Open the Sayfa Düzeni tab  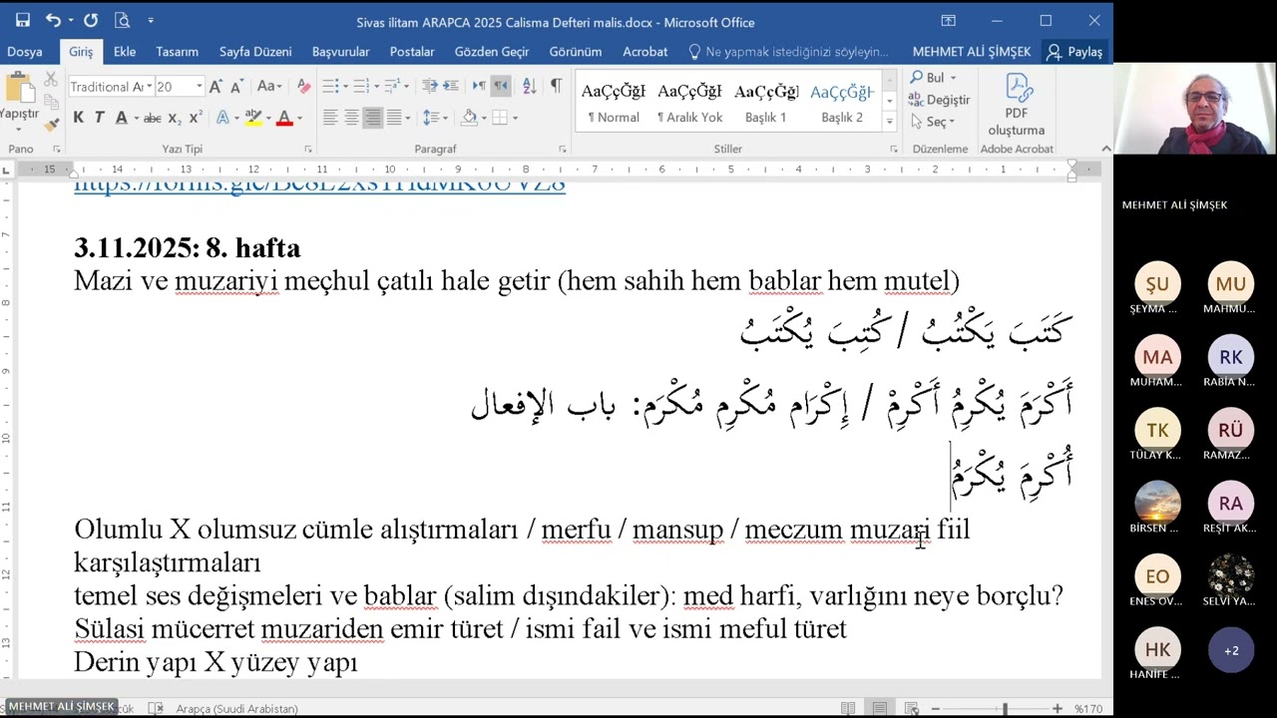click(x=255, y=52)
